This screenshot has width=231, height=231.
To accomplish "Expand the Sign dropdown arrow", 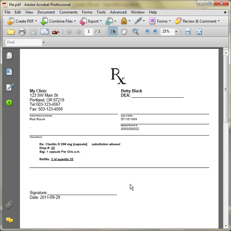I will [144, 21].
